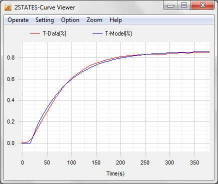218x184 pixels.
Task: Click the 300 x-axis tick label
Action: coord(169,162)
